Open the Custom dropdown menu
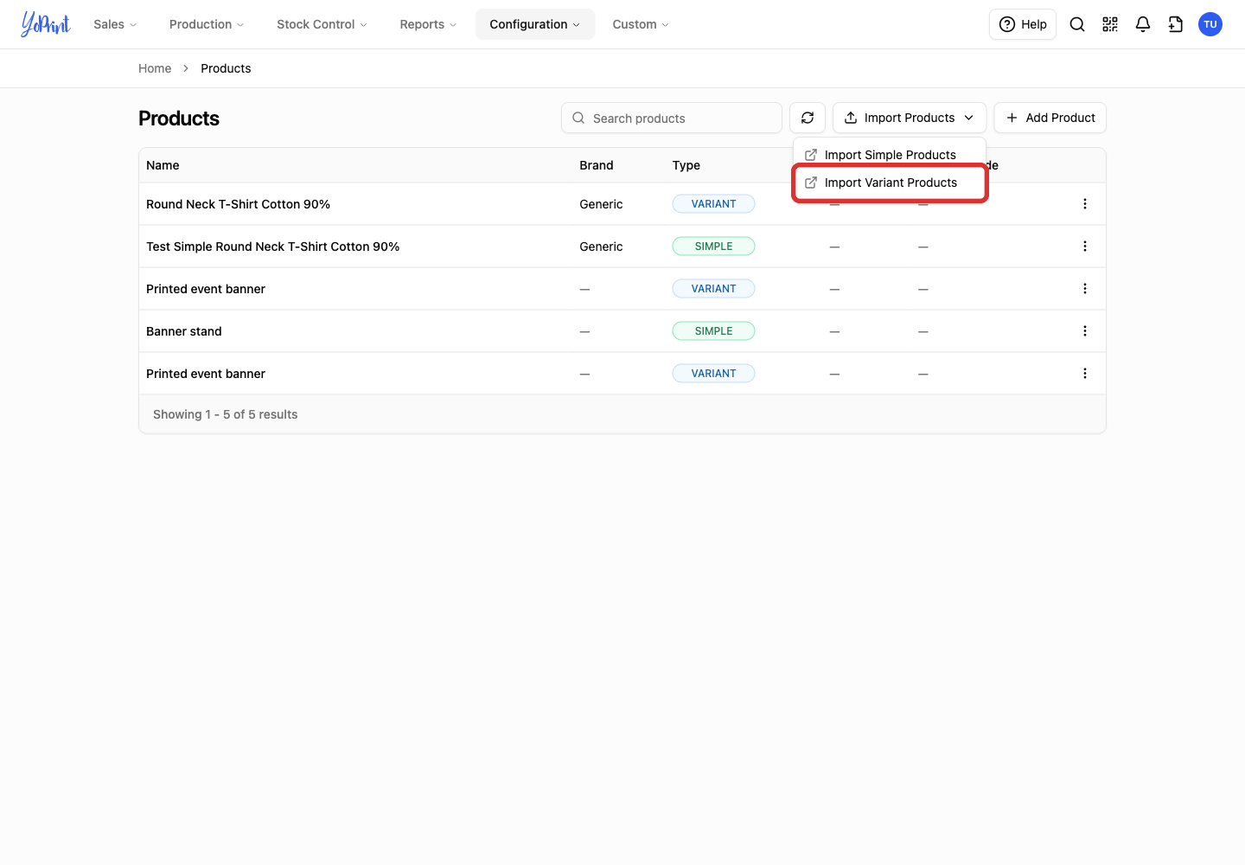Screen dimensions: 1245x865 click(641, 24)
